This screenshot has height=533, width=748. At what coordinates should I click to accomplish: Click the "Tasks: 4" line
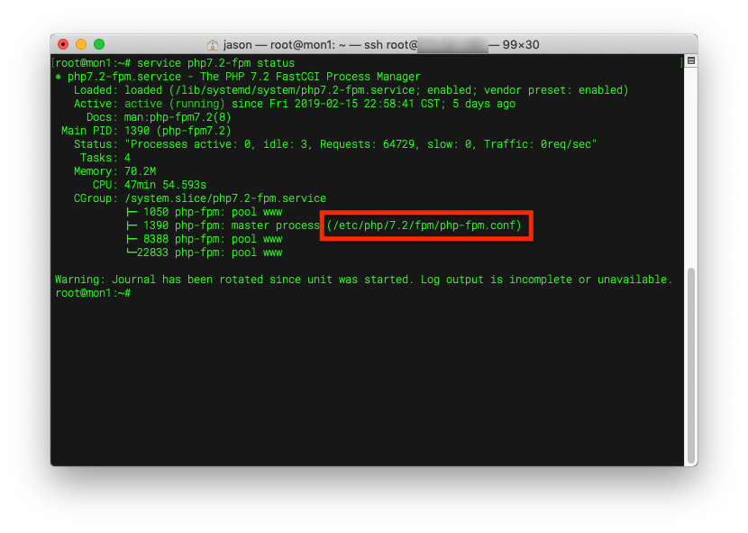tap(105, 158)
